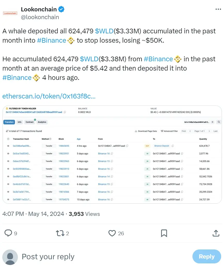This screenshot has height=266, width=224.
Task: Click the blue verified badge
Action: (x=61, y=10)
